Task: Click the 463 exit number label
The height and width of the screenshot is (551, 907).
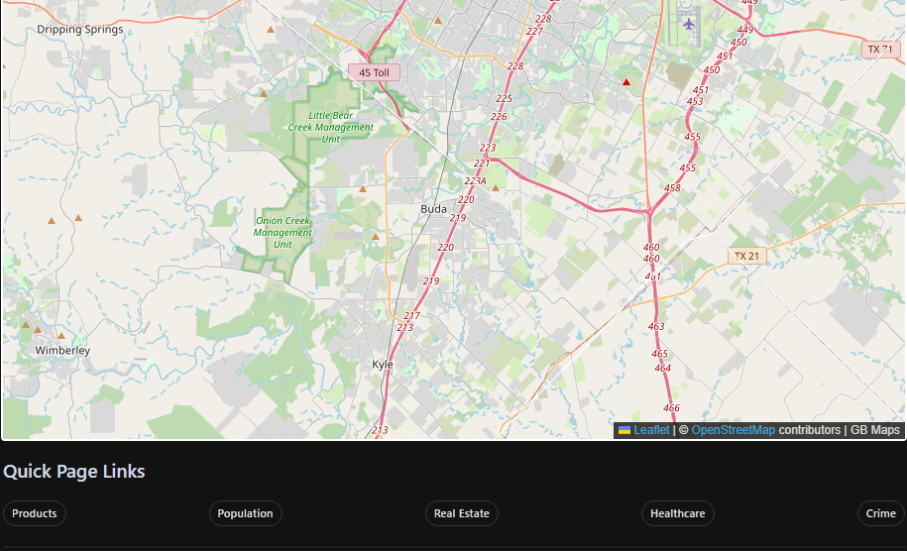Action: pyautogui.click(x=656, y=327)
